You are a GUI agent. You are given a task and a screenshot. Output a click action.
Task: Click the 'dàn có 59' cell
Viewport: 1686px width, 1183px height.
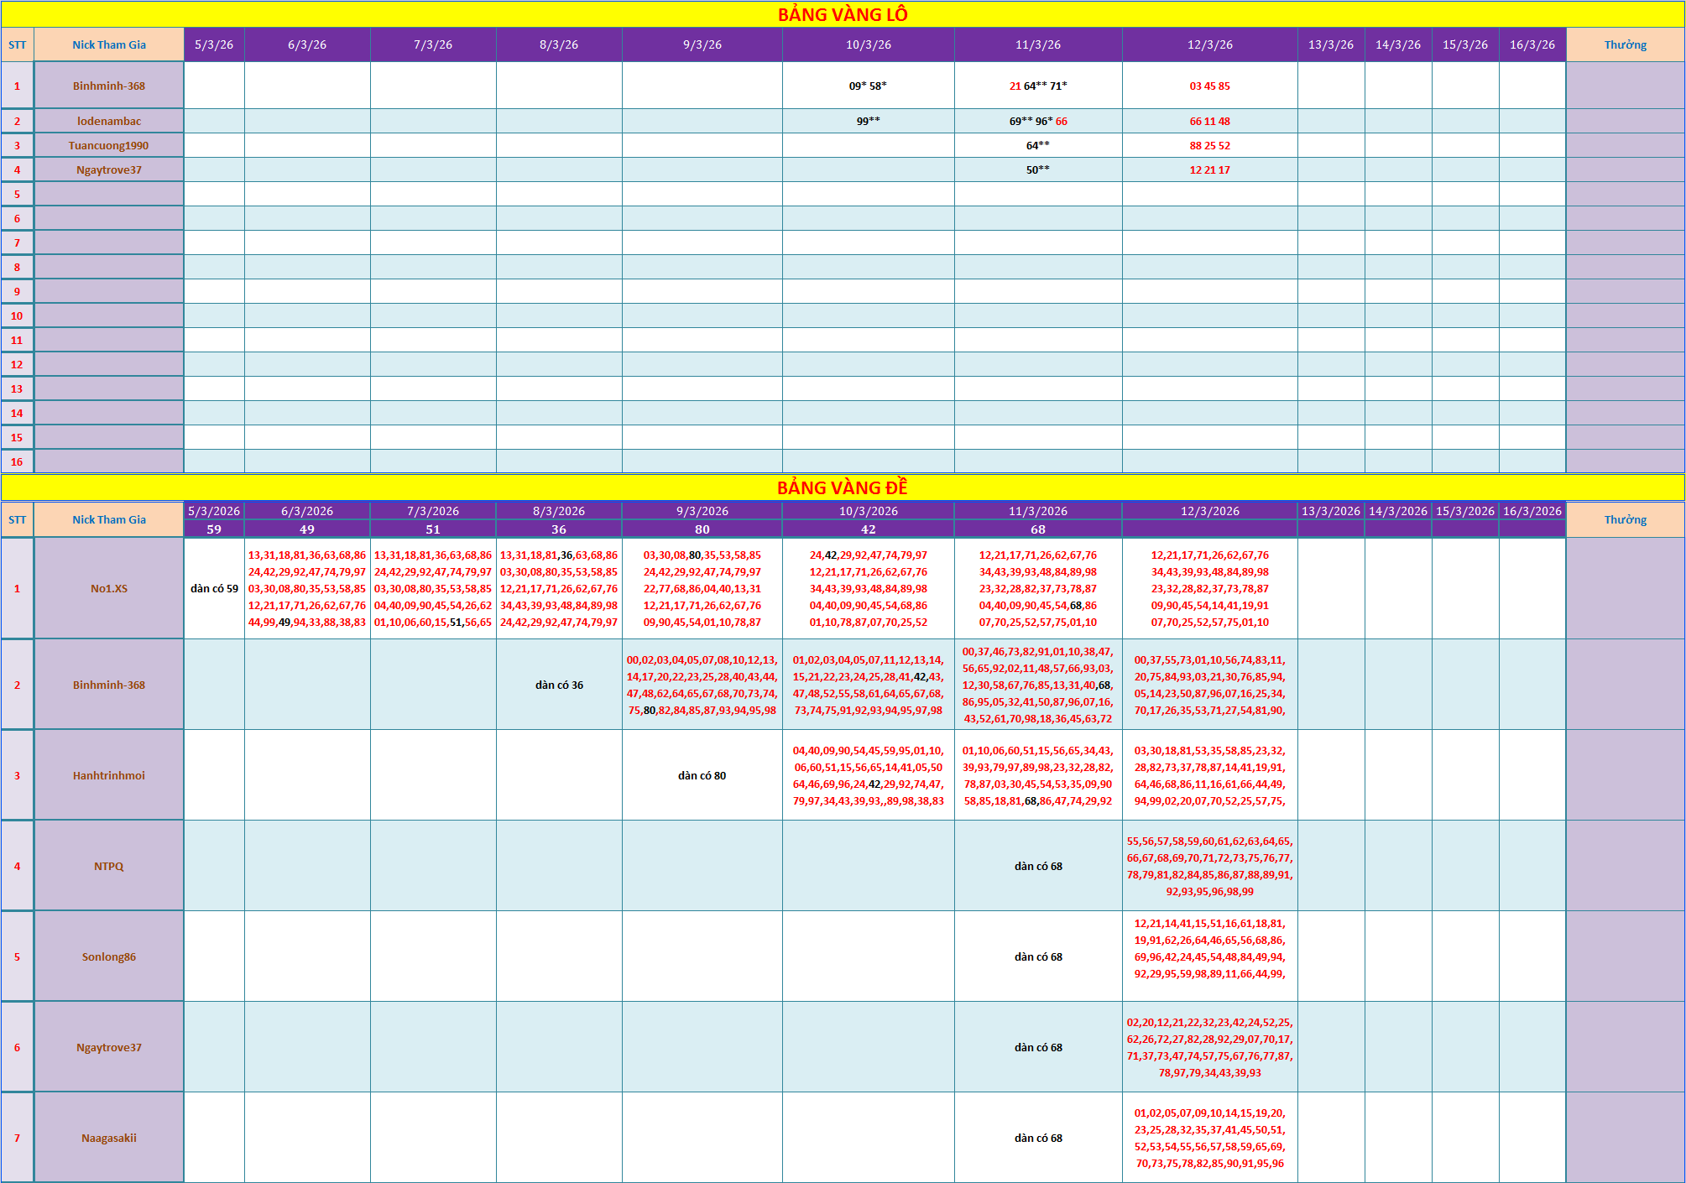coord(214,588)
